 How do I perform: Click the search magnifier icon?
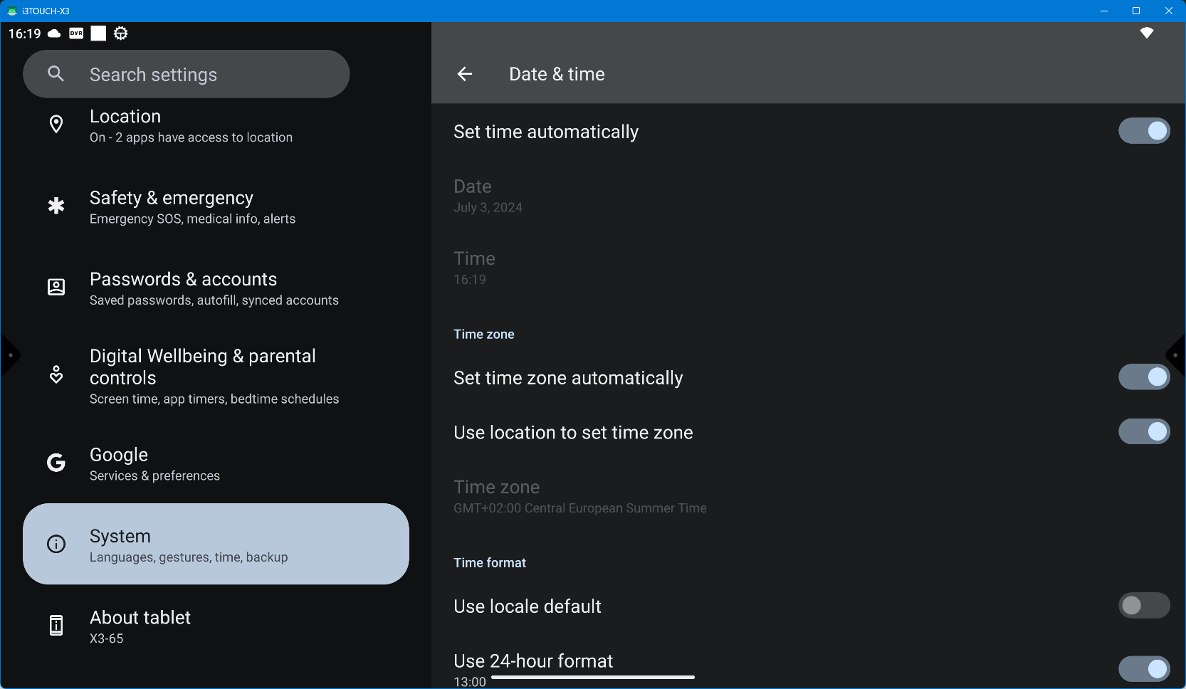click(56, 74)
